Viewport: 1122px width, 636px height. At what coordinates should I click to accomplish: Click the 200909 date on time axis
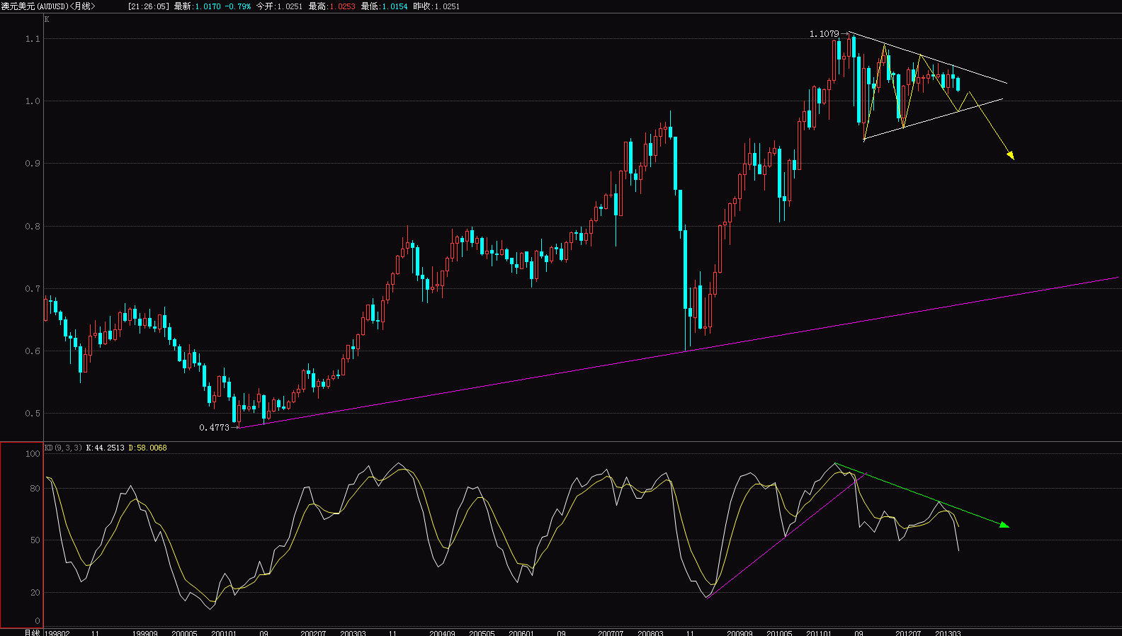(x=739, y=632)
